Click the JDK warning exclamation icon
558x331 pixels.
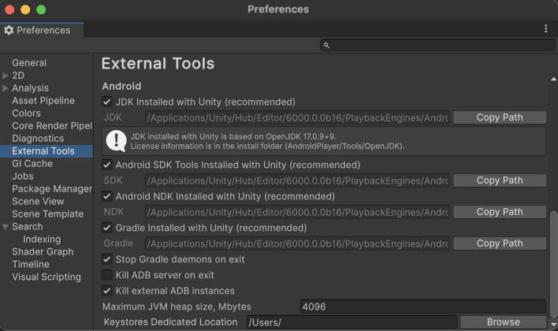tap(117, 141)
